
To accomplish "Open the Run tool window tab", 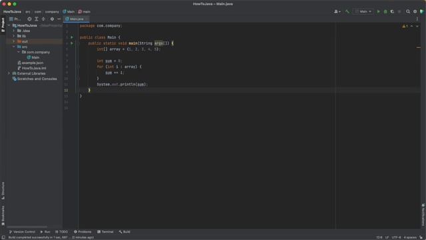I will tap(45, 232).
